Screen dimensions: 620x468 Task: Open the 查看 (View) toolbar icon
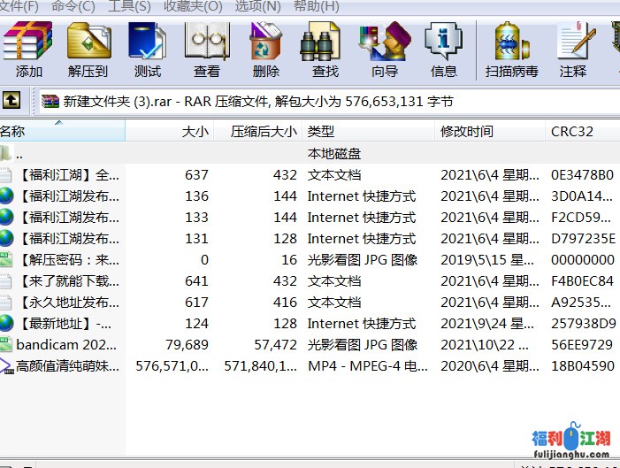click(x=207, y=50)
